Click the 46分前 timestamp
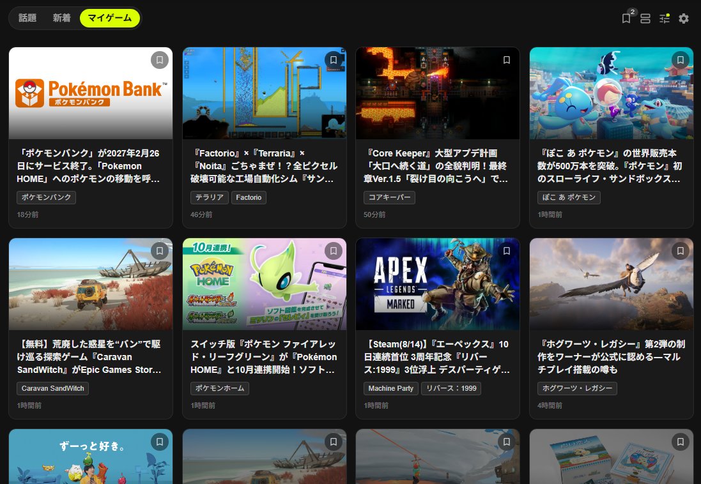 [201, 215]
